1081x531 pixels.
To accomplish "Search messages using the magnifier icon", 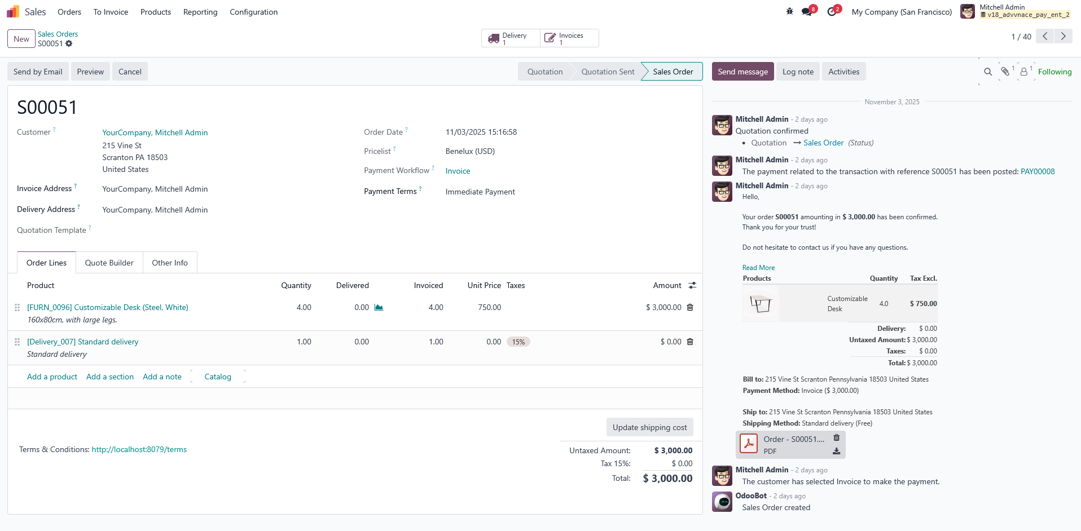I will pyautogui.click(x=988, y=72).
